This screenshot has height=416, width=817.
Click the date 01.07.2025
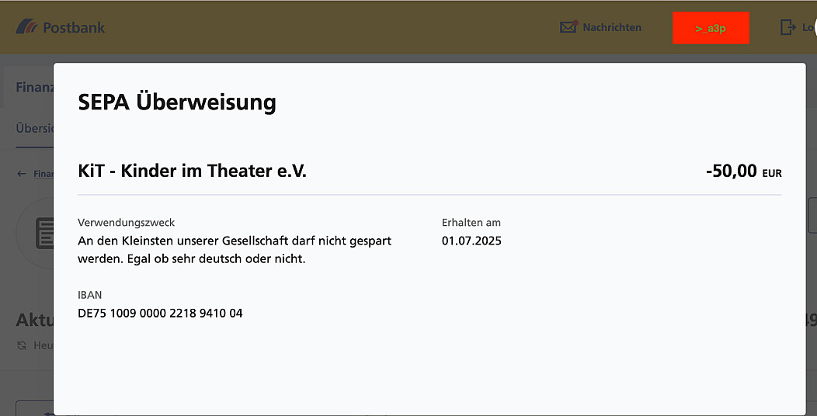(471, 241)
